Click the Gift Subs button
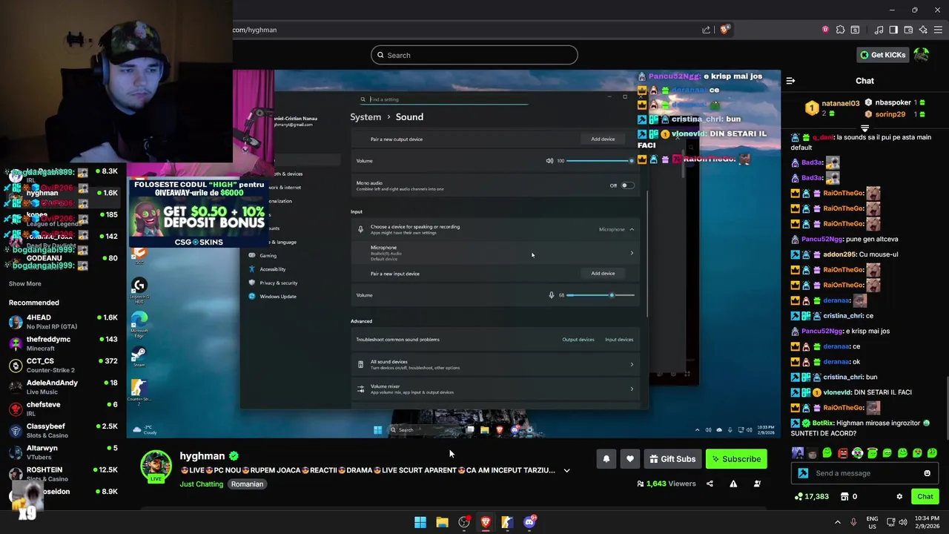 click(672, 459)
